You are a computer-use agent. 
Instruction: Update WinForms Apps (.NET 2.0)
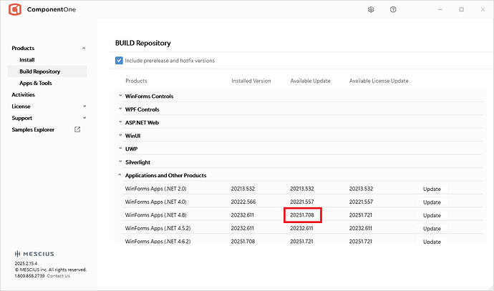point(432,189)
